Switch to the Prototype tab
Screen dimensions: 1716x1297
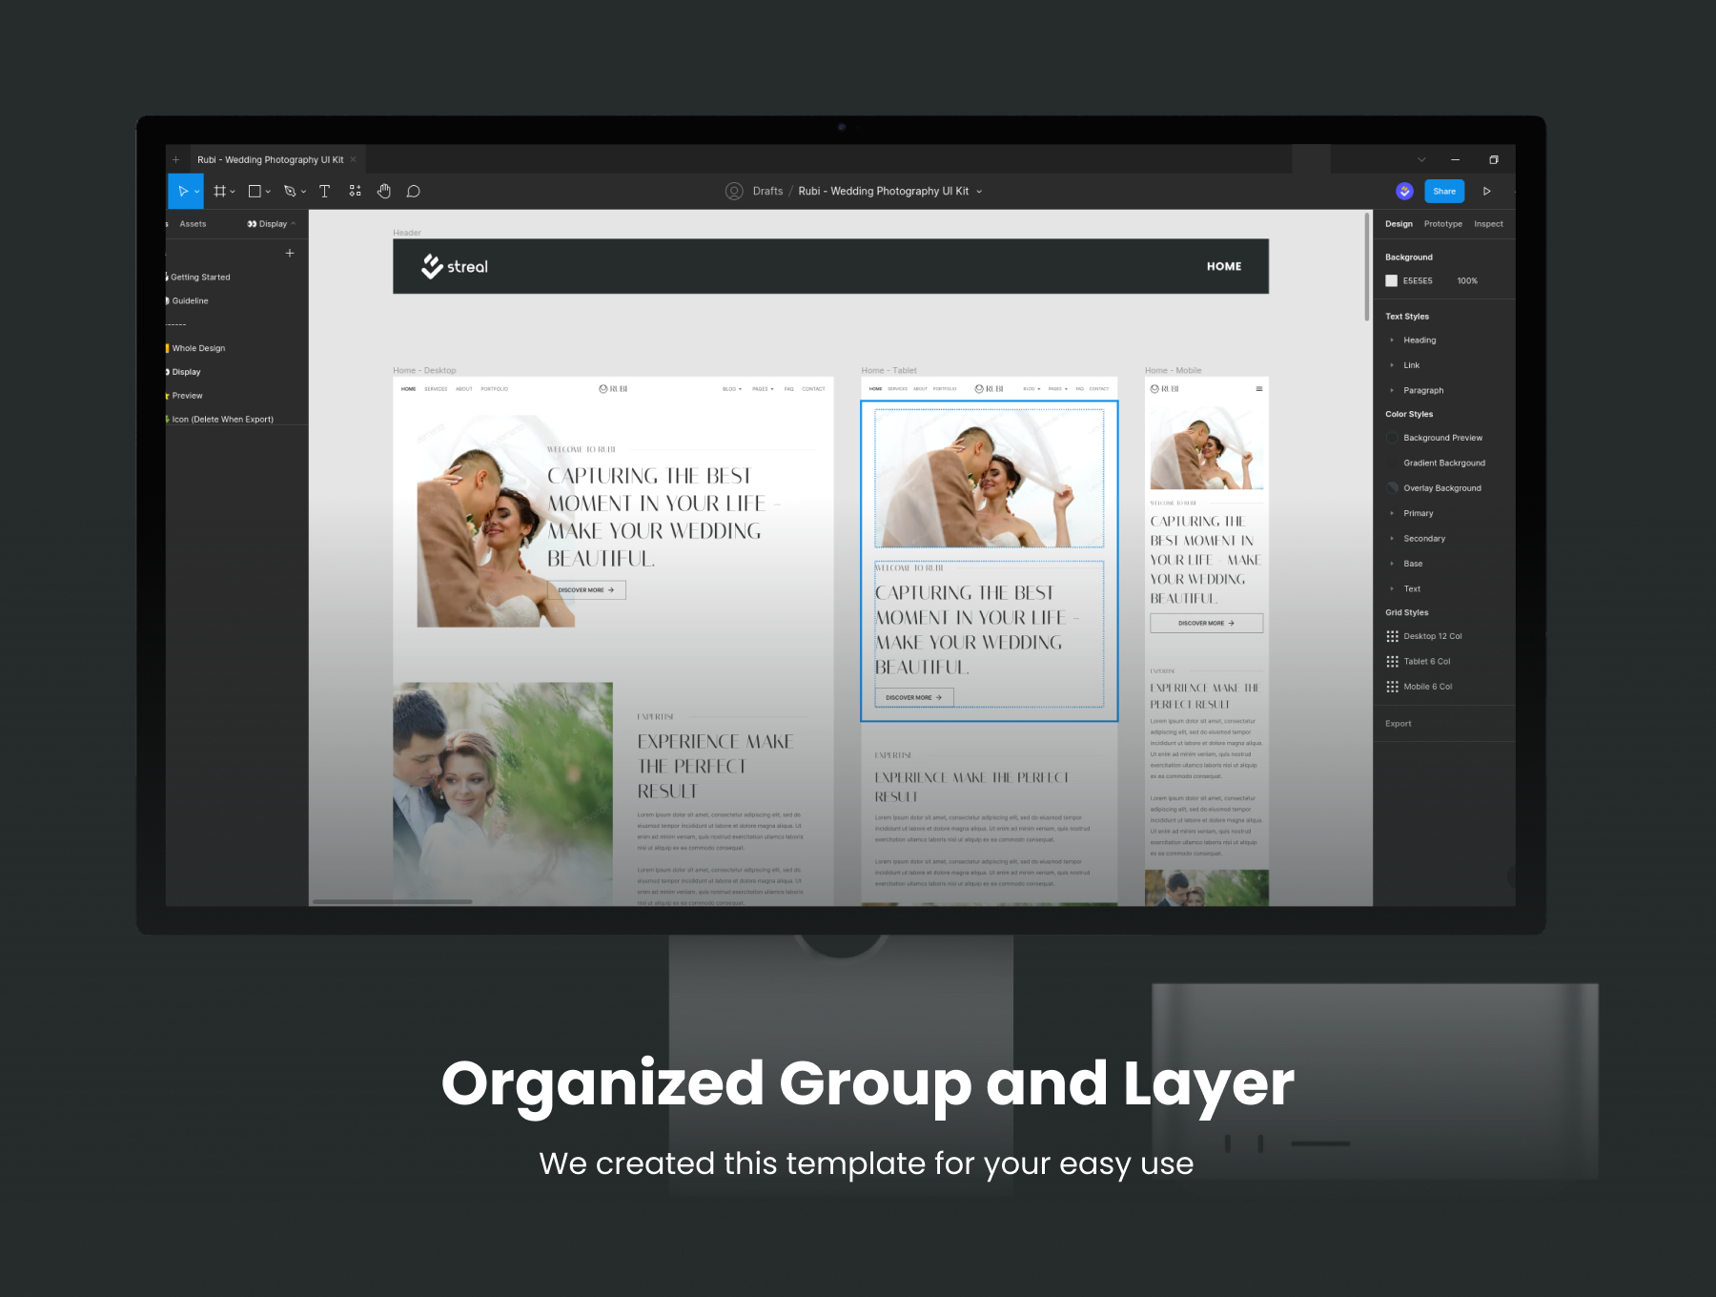coord(1442,224)
